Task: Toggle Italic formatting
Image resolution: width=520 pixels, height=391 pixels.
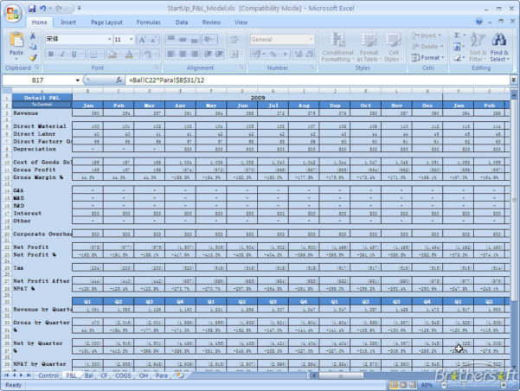Action: point(63,54)
